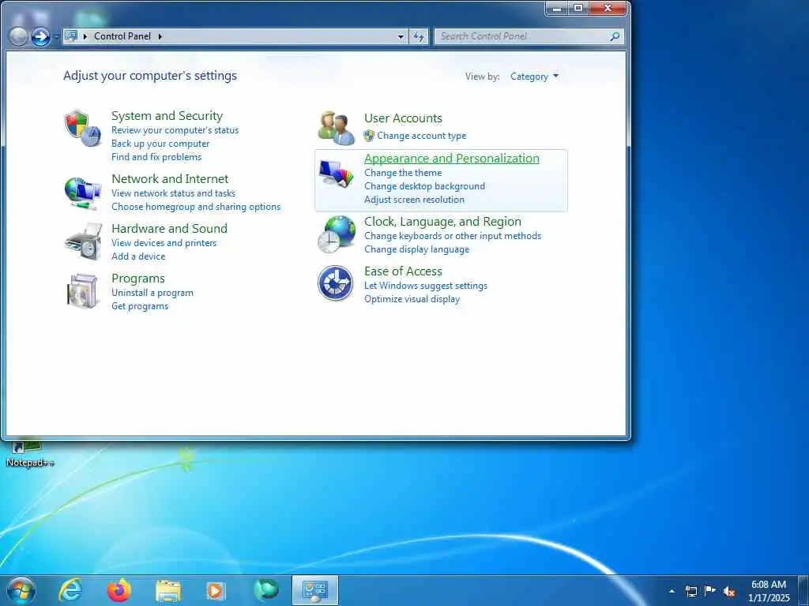This screenshot has width=809, height=606.
Task: Click the network tray icon
Action: point(690,591)
